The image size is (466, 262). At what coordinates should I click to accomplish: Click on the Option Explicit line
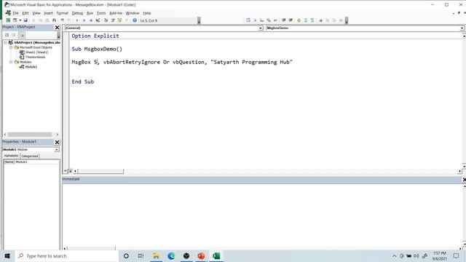click(95, 36)
